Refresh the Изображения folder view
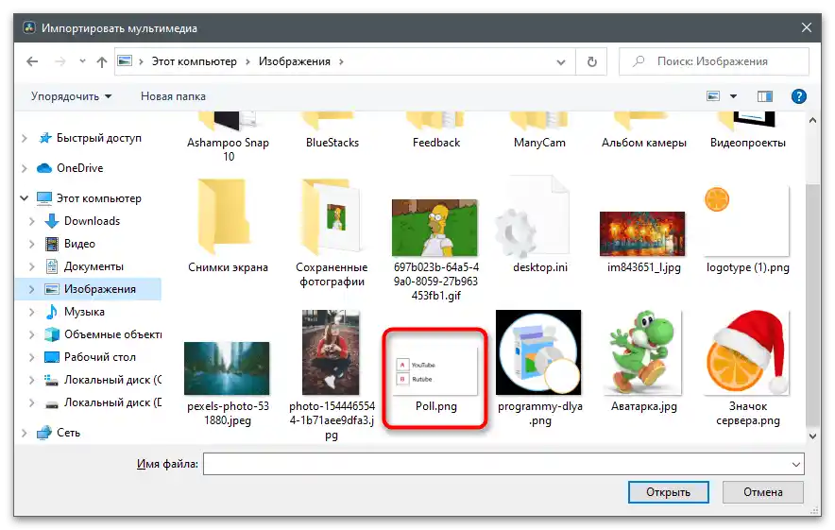This screenshot has width=835, height=530. (591, 61)
